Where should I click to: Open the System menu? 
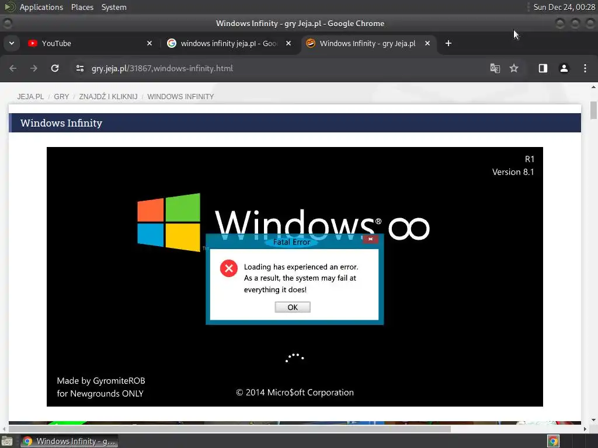[x=114, y=7]
